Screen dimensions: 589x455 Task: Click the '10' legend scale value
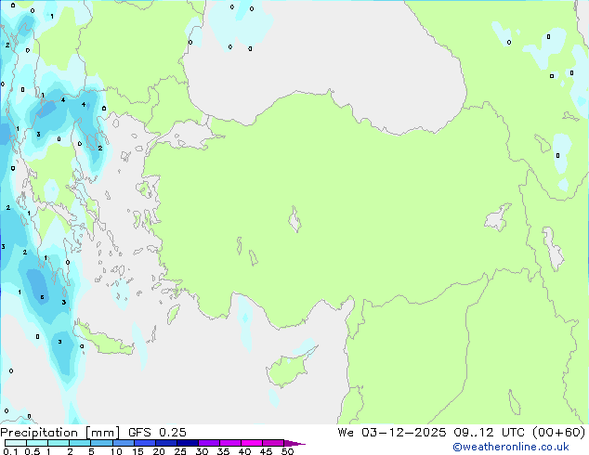point(116,451)
